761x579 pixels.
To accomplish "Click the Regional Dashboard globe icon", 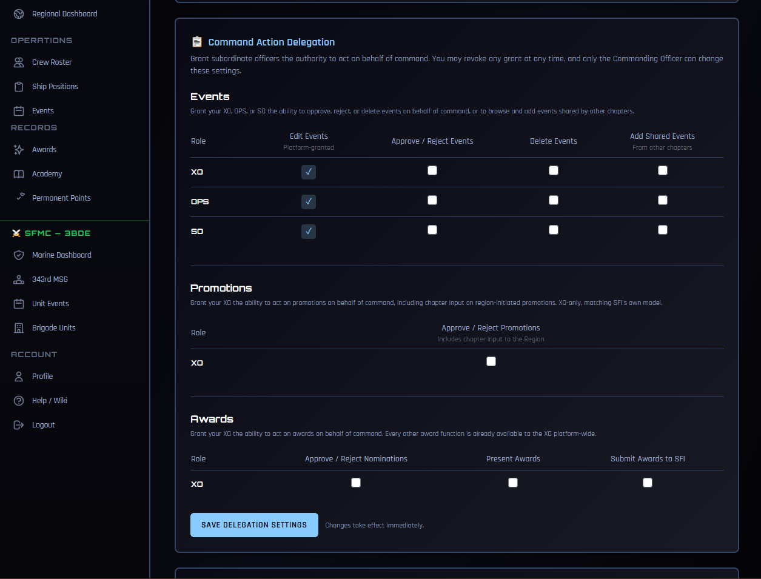I will [x=19, y=14].
